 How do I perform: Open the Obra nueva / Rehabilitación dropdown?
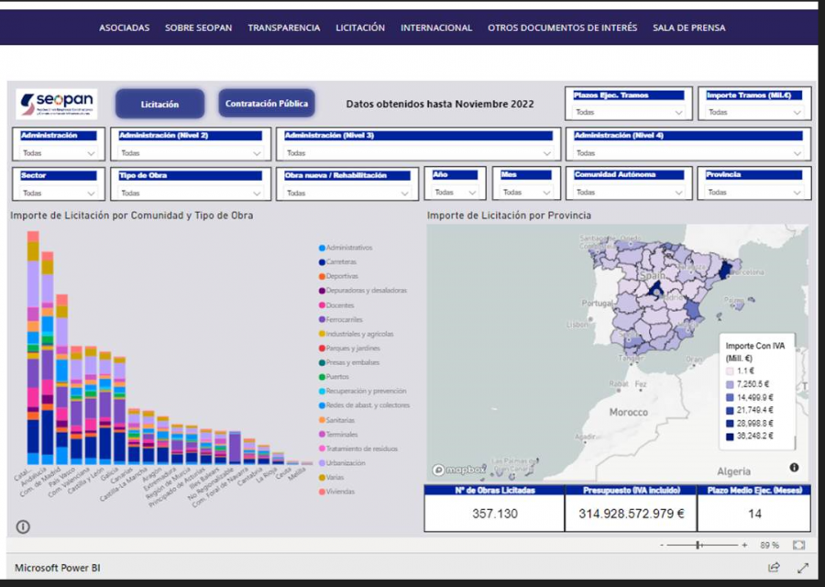(x=347, y=194)
